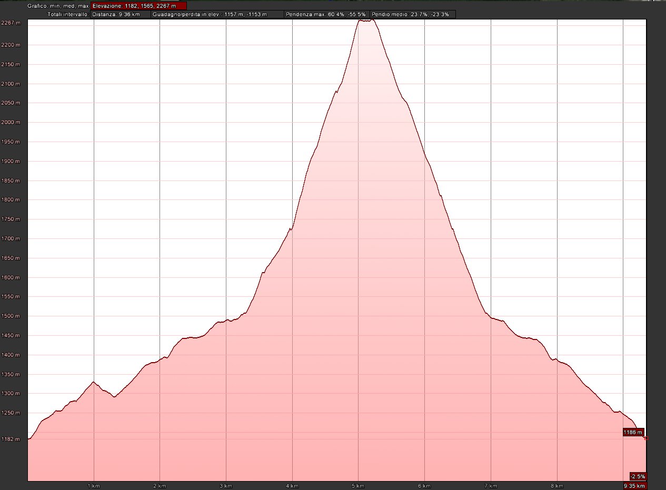
Task: Click the 9.35 km distance cursor label
Action: [x=634, y=486]
